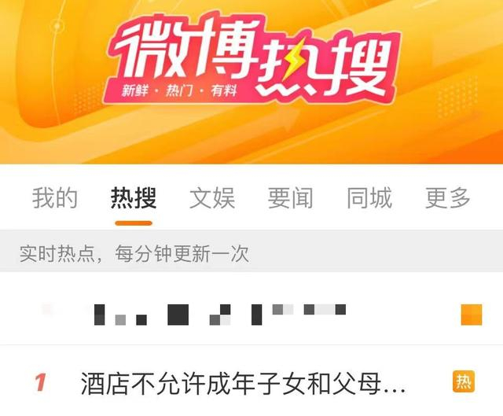
Task: Switch to the 同城 tab
Action: click(369, 198)
